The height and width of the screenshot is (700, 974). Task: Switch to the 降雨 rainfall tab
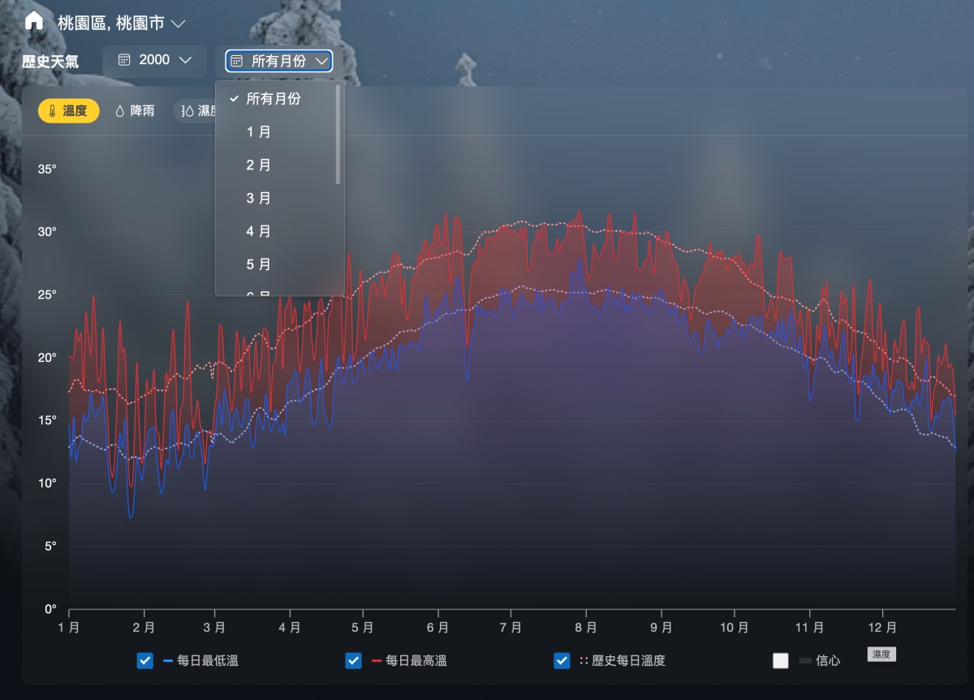pos(135,111)
